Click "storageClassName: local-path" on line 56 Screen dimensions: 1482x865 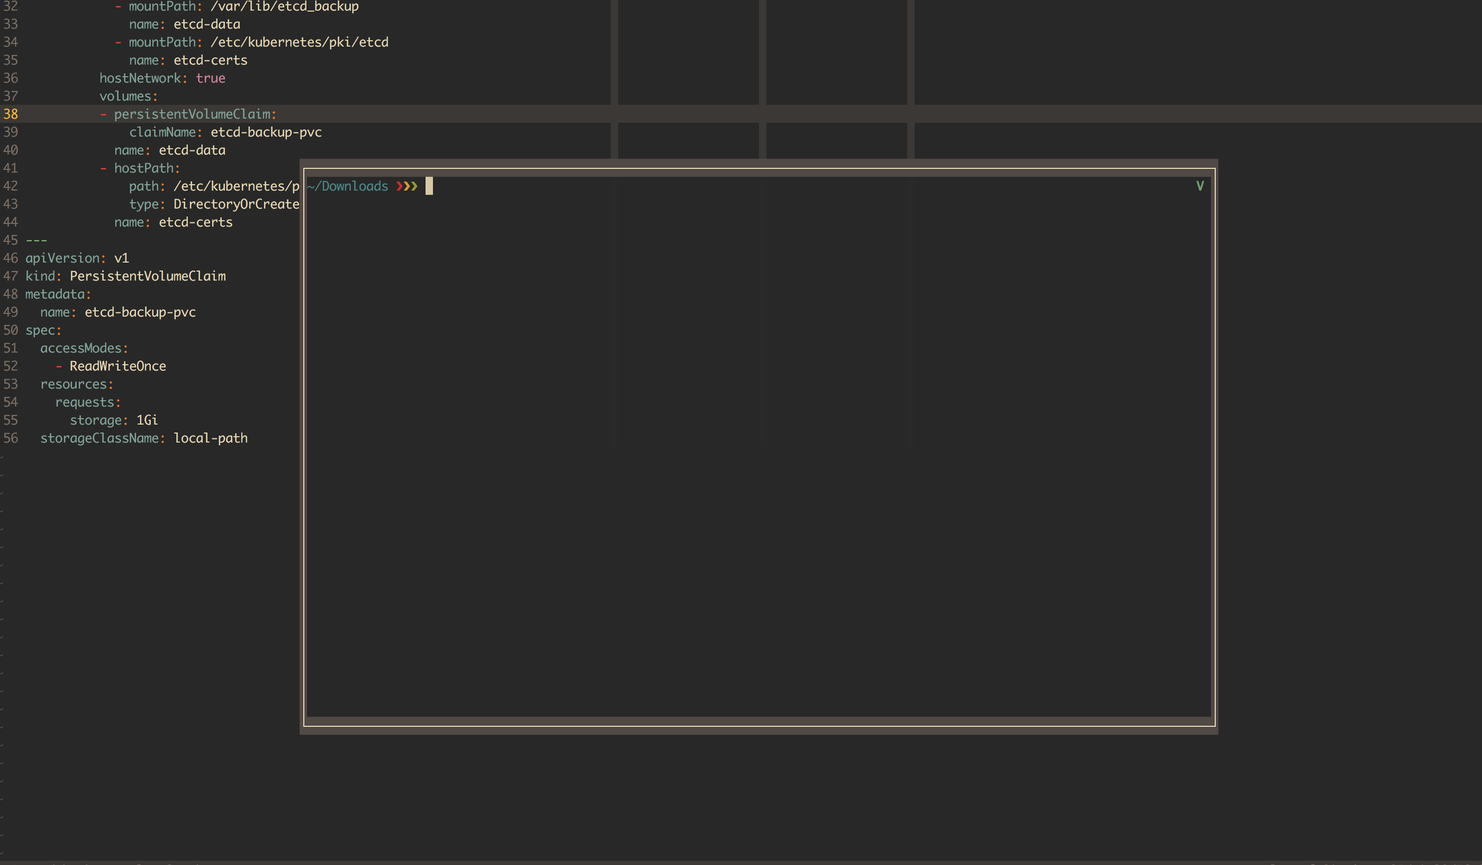[x=144, y=438]
